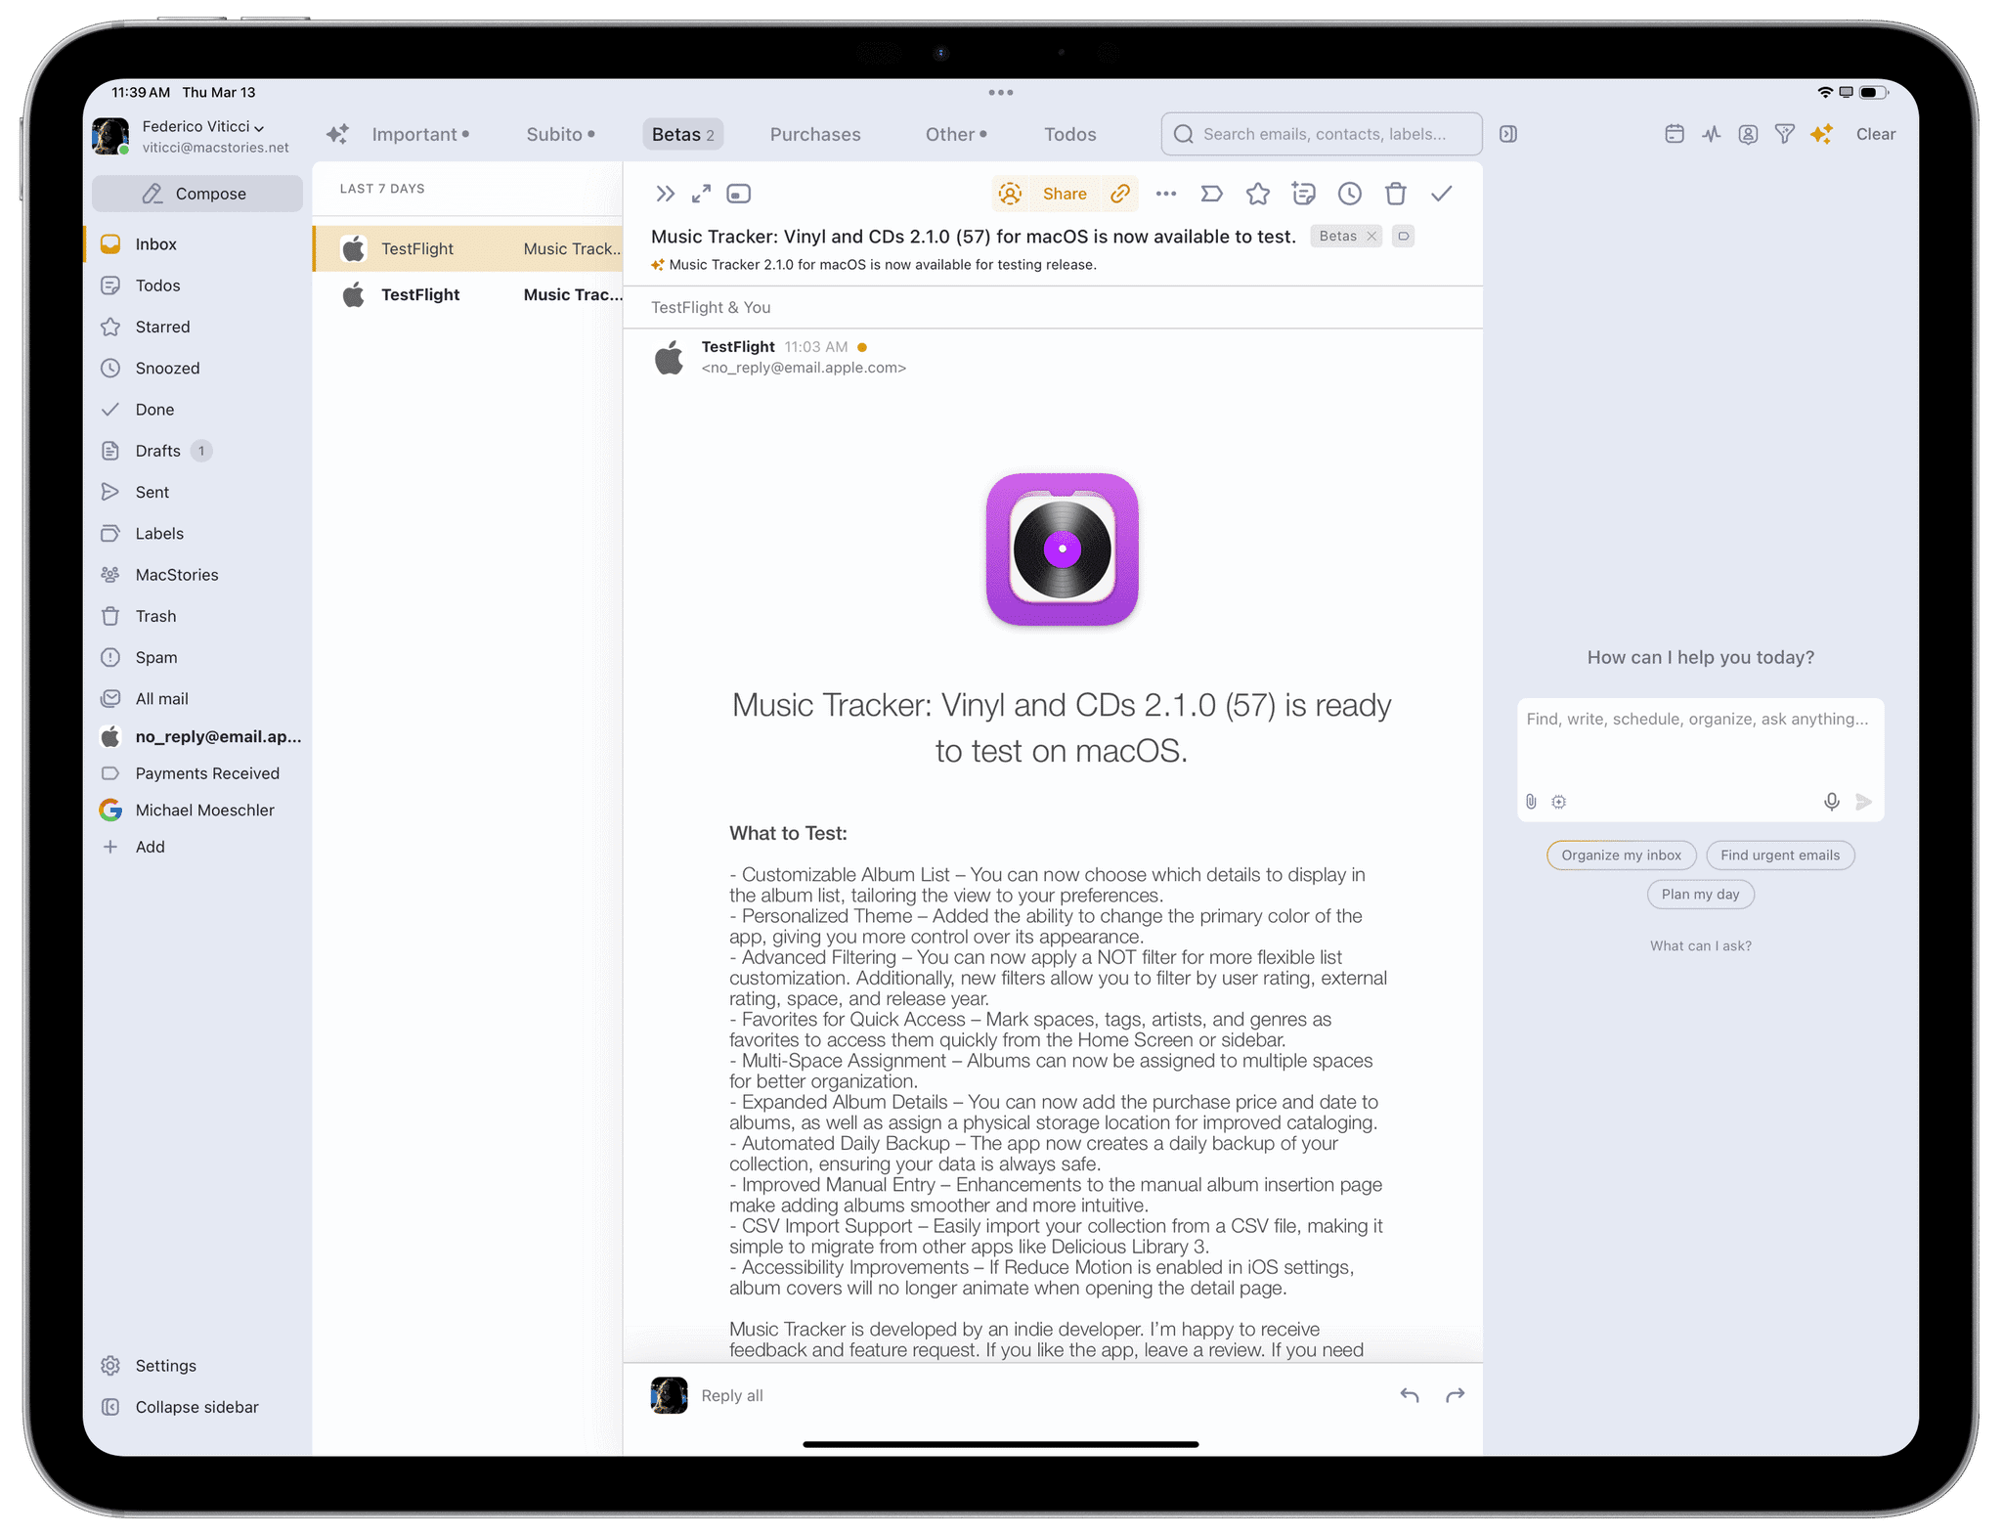
Task: Open the Snoozed folder
Action: [x=197, y=369]
